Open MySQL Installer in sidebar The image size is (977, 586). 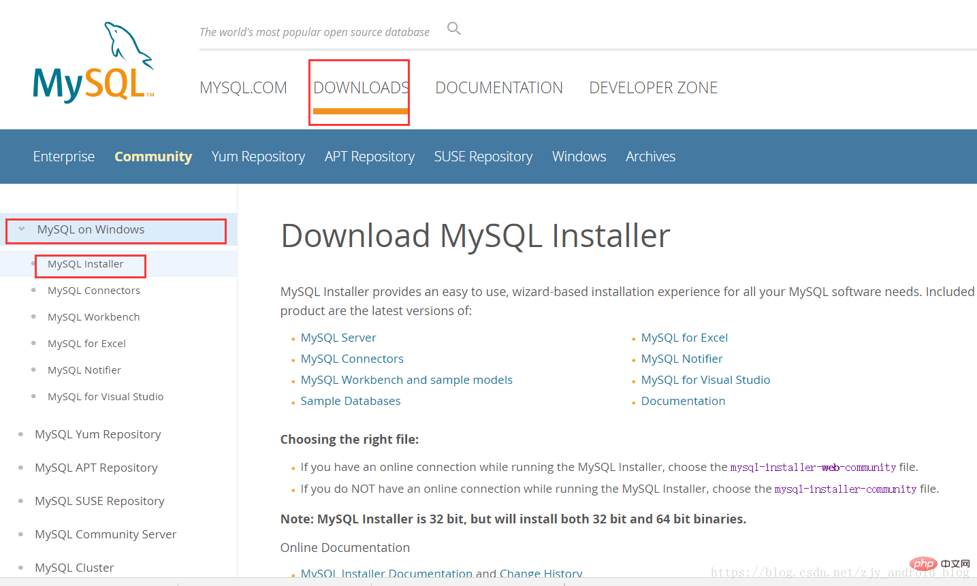86,264
